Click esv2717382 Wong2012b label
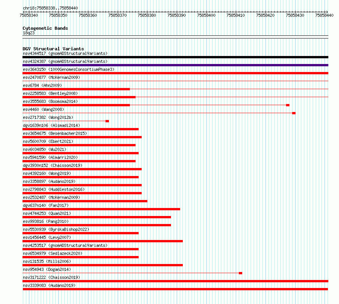Screen dimensions: 339x304 48,117
